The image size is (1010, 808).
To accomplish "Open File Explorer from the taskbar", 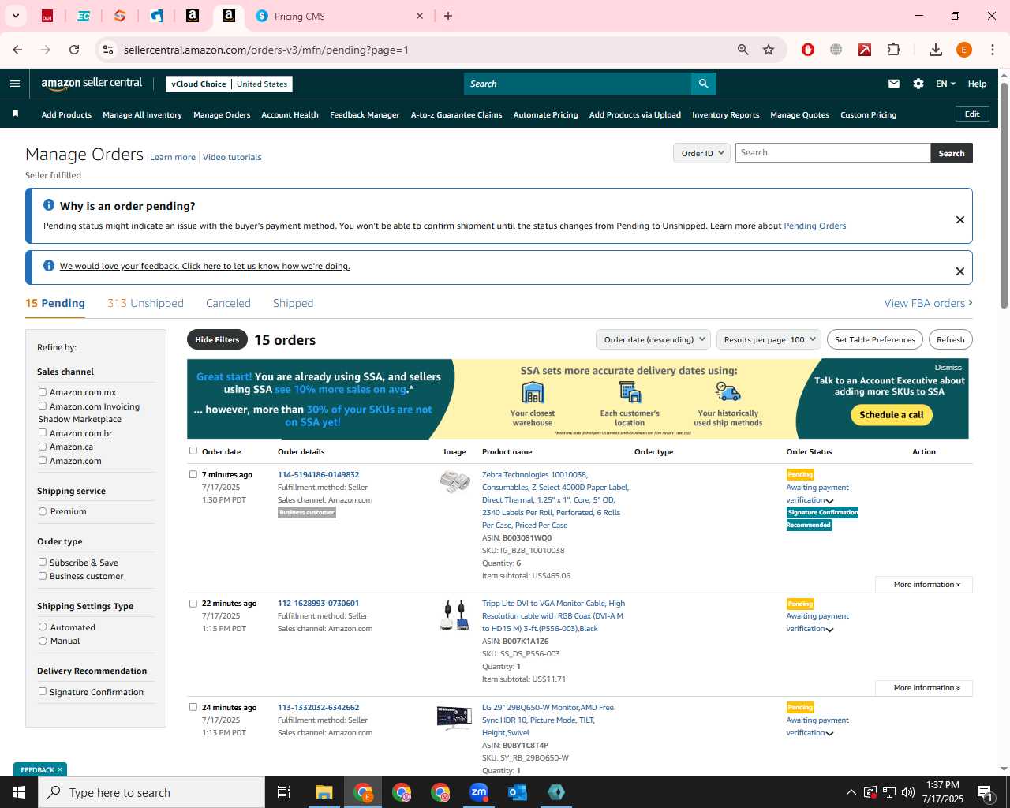I will pyautogui.click(x=324, y=792).
